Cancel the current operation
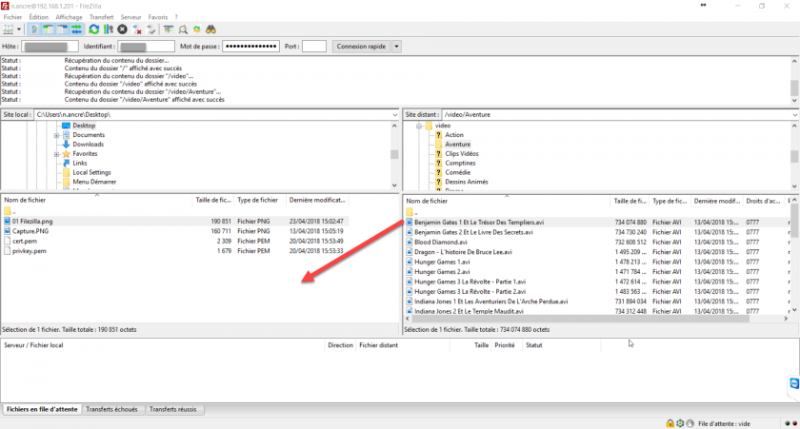Image resolution: width=800 pixels, height=429 pixels. click(123, 29)
